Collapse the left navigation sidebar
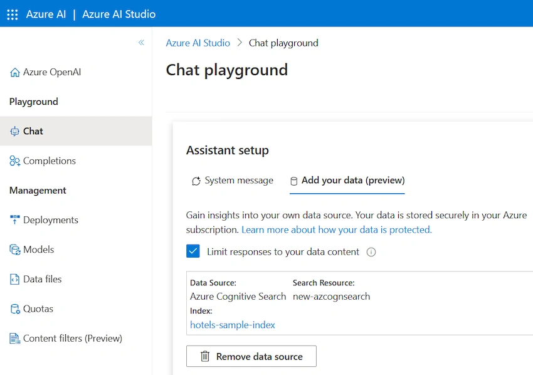The height and width of the screenshot is (375, 533). (142, 43)
